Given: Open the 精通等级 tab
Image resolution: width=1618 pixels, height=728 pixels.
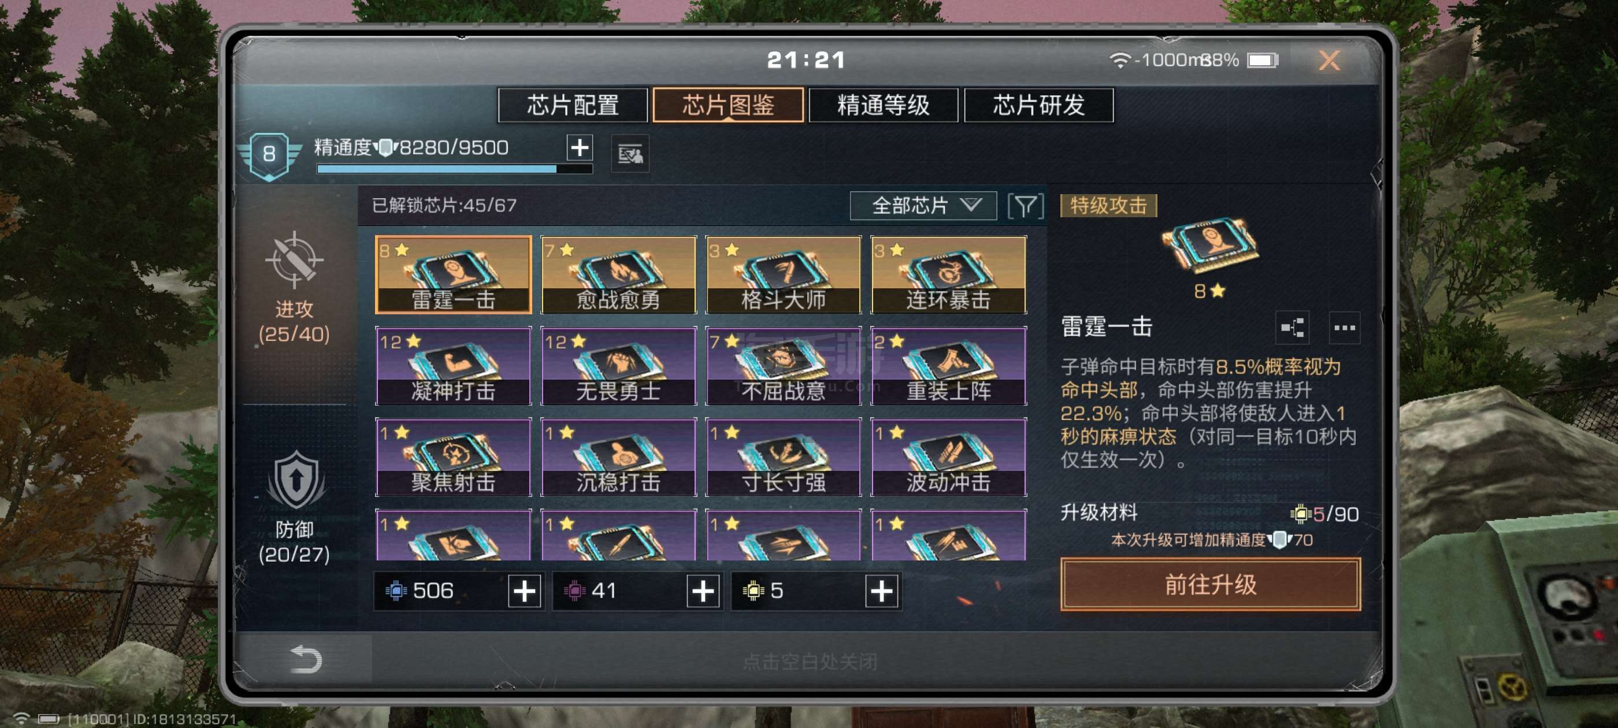Looking at the screenshot, I should (882, 105).
